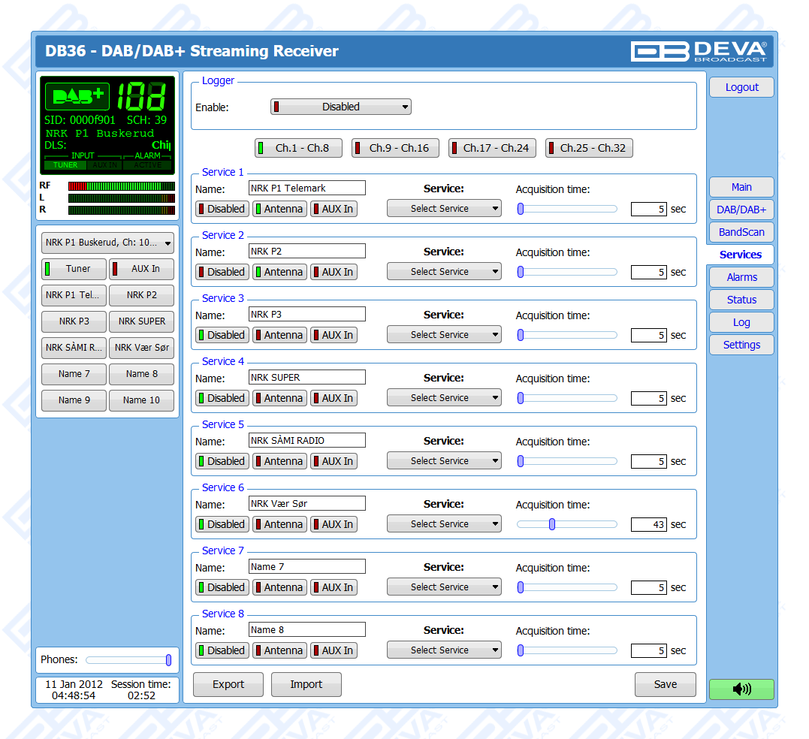Enable AUX In for Service 6

point(334,524)
